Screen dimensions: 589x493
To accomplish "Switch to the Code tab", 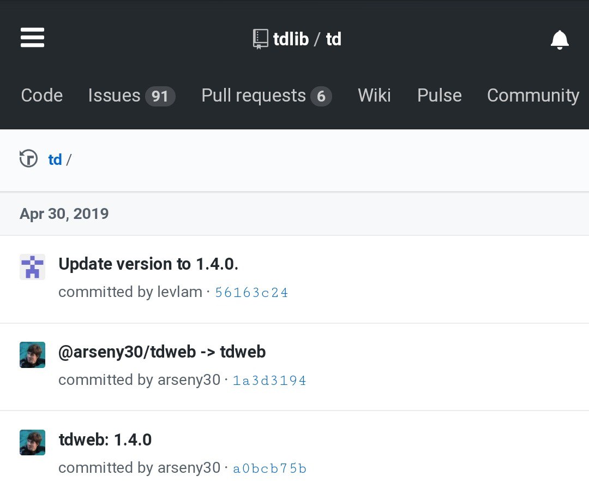I will pyautogui.click(x=41, y=96).
